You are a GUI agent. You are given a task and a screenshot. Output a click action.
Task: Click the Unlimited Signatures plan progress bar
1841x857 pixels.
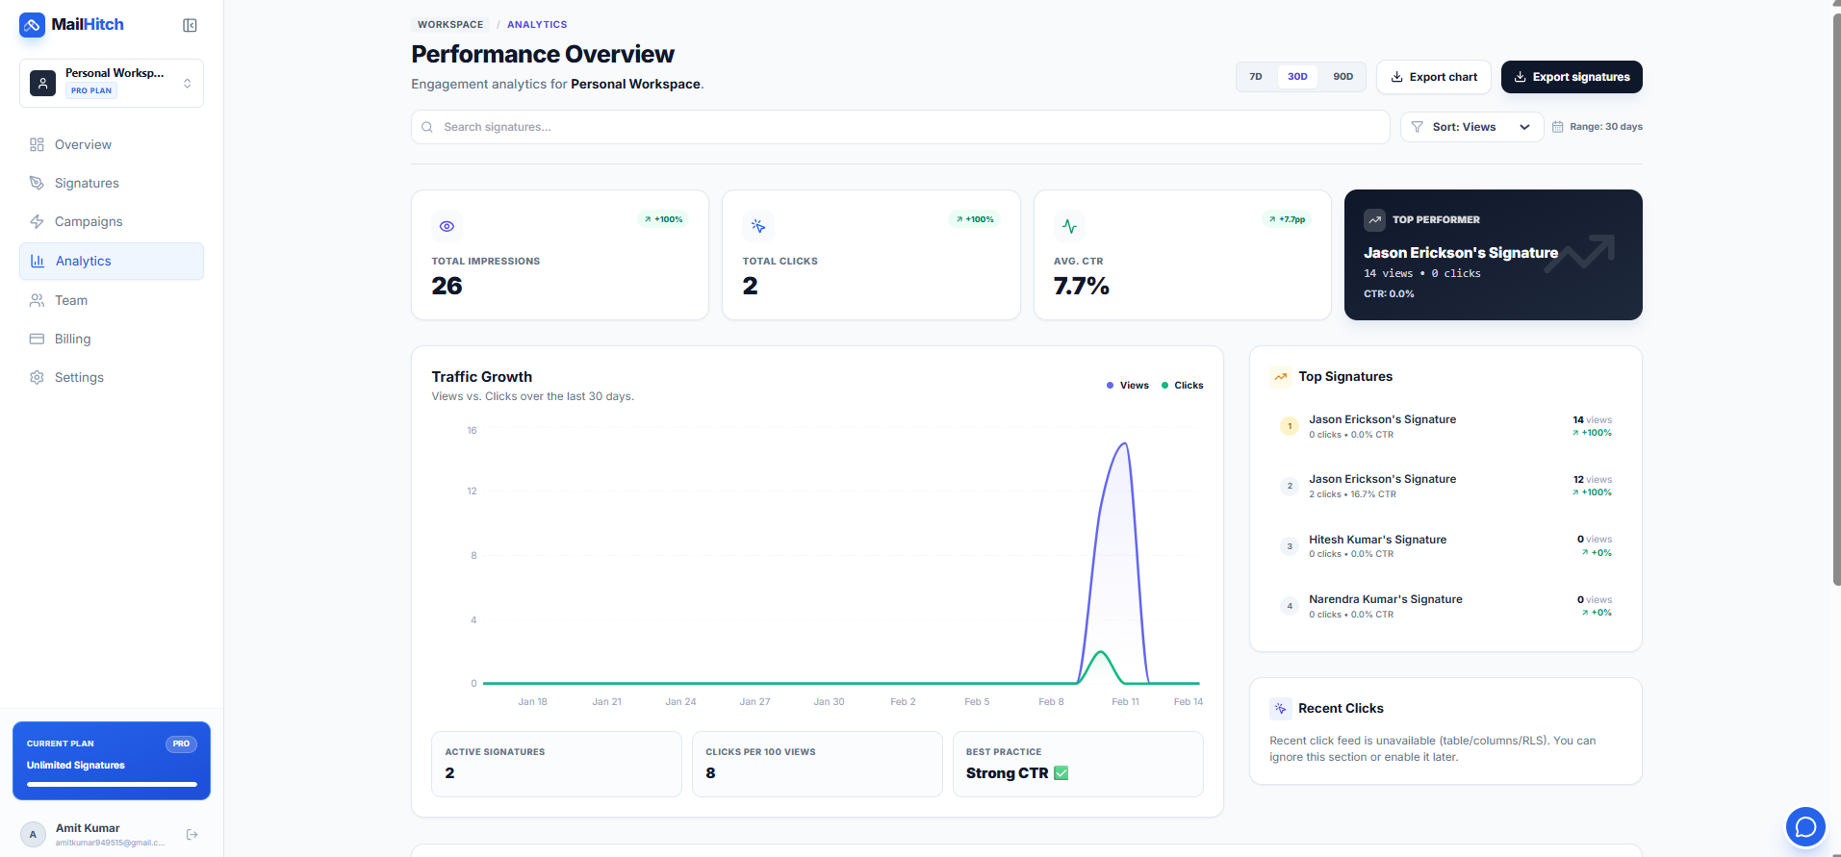pyautogui.click(x=112, y=784)
